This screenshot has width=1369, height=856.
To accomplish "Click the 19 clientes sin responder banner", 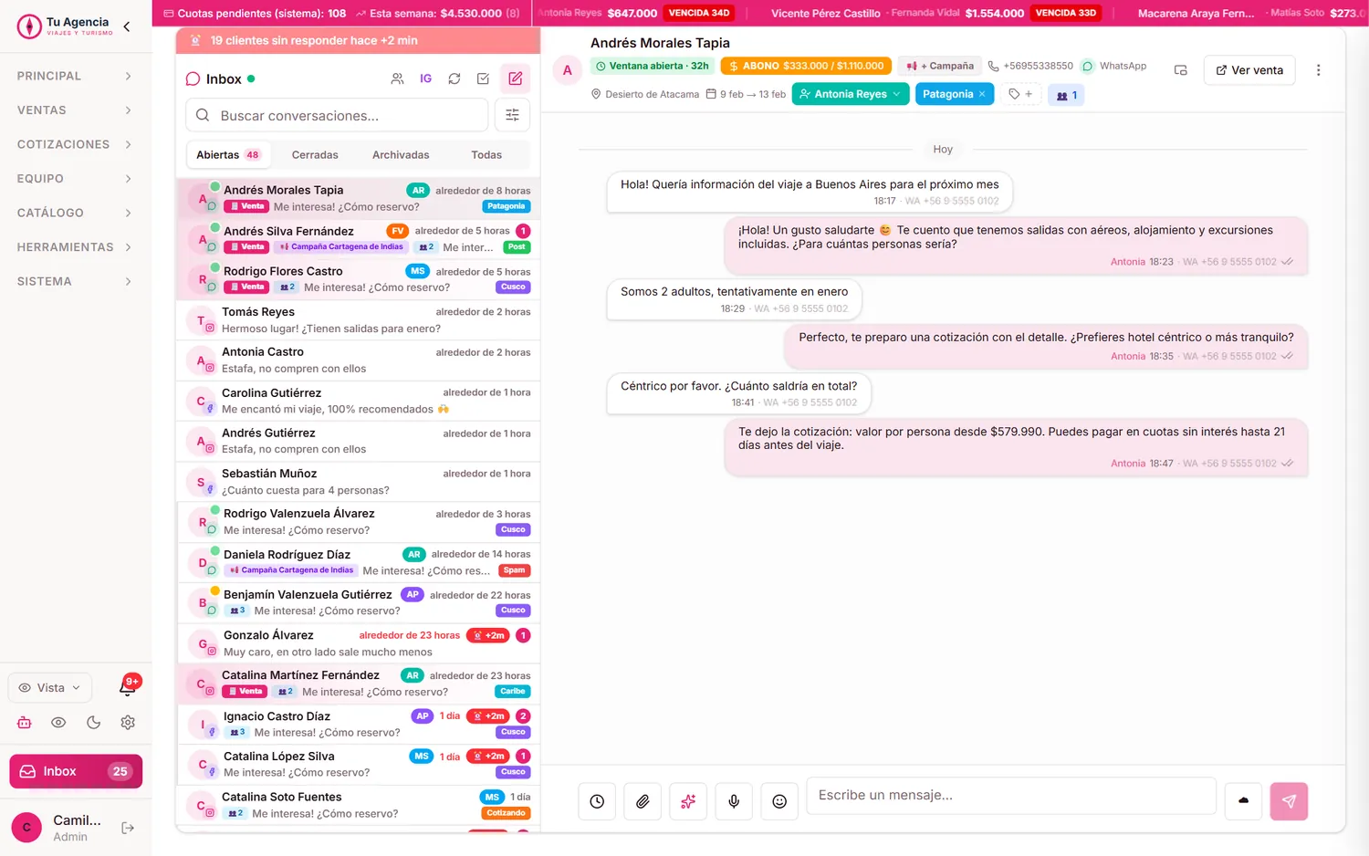I will (358, 40).
